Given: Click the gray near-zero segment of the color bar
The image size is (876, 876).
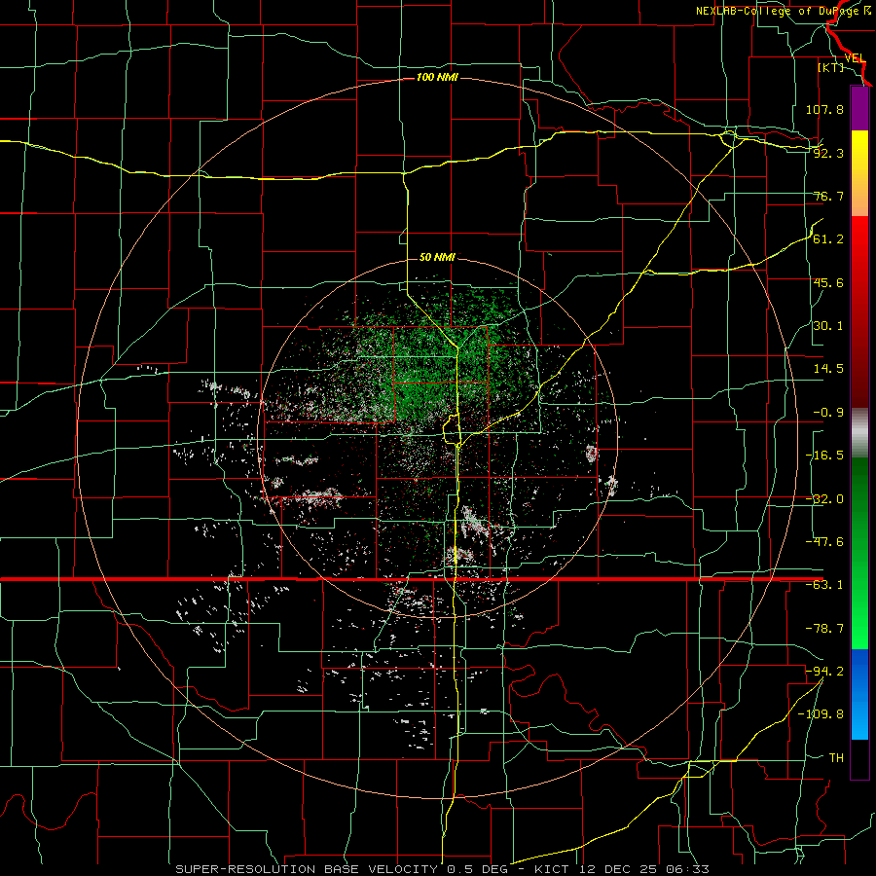Looking at the screenshot, I should click(859, 433).
